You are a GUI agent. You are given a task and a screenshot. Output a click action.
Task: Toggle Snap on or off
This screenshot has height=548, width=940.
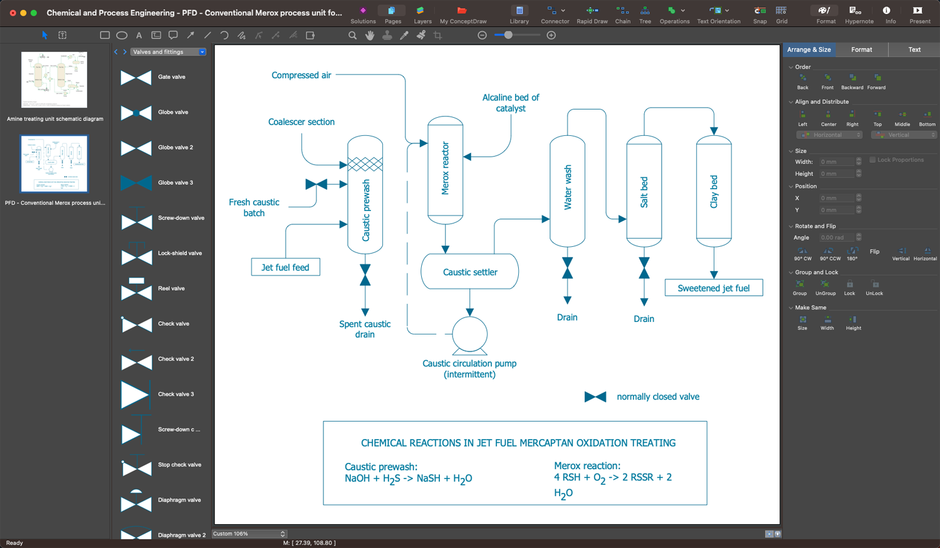(760, 14)
